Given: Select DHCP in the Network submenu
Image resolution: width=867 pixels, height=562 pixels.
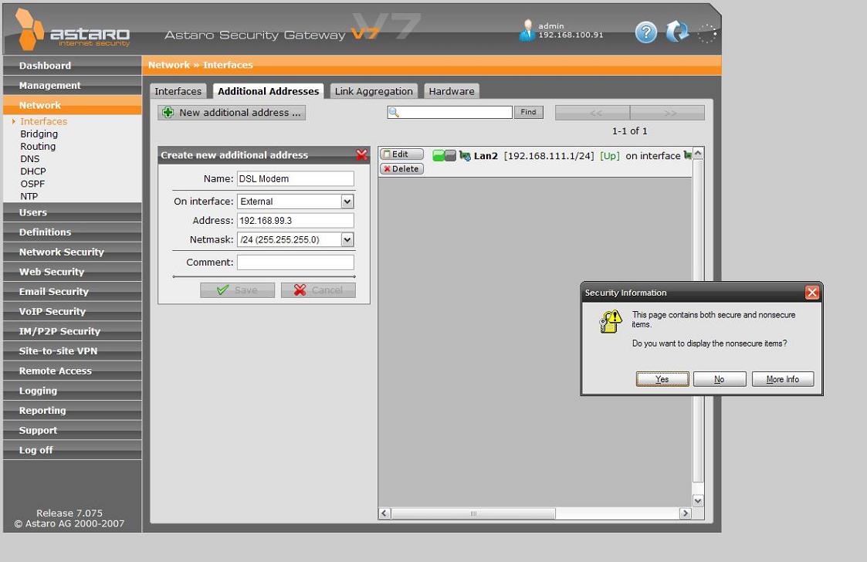Looking at the screenshot, I should tap(33, 171).
